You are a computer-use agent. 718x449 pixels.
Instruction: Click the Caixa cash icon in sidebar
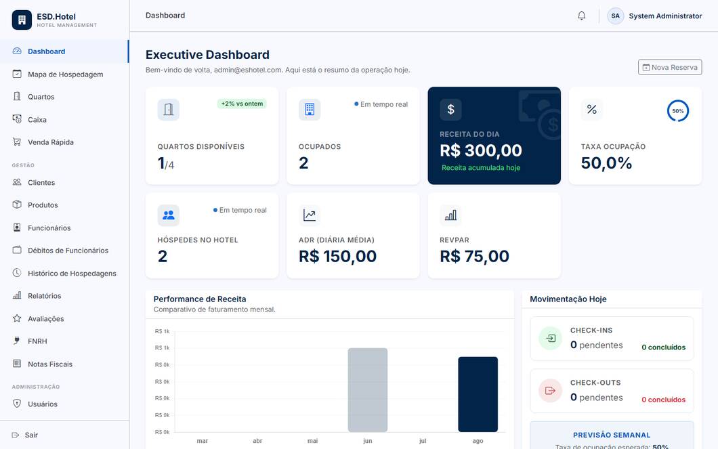tap(17, 119)
